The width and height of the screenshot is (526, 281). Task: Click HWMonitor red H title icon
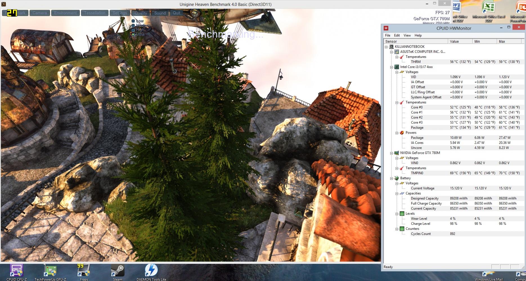click(x=386, y=28)
